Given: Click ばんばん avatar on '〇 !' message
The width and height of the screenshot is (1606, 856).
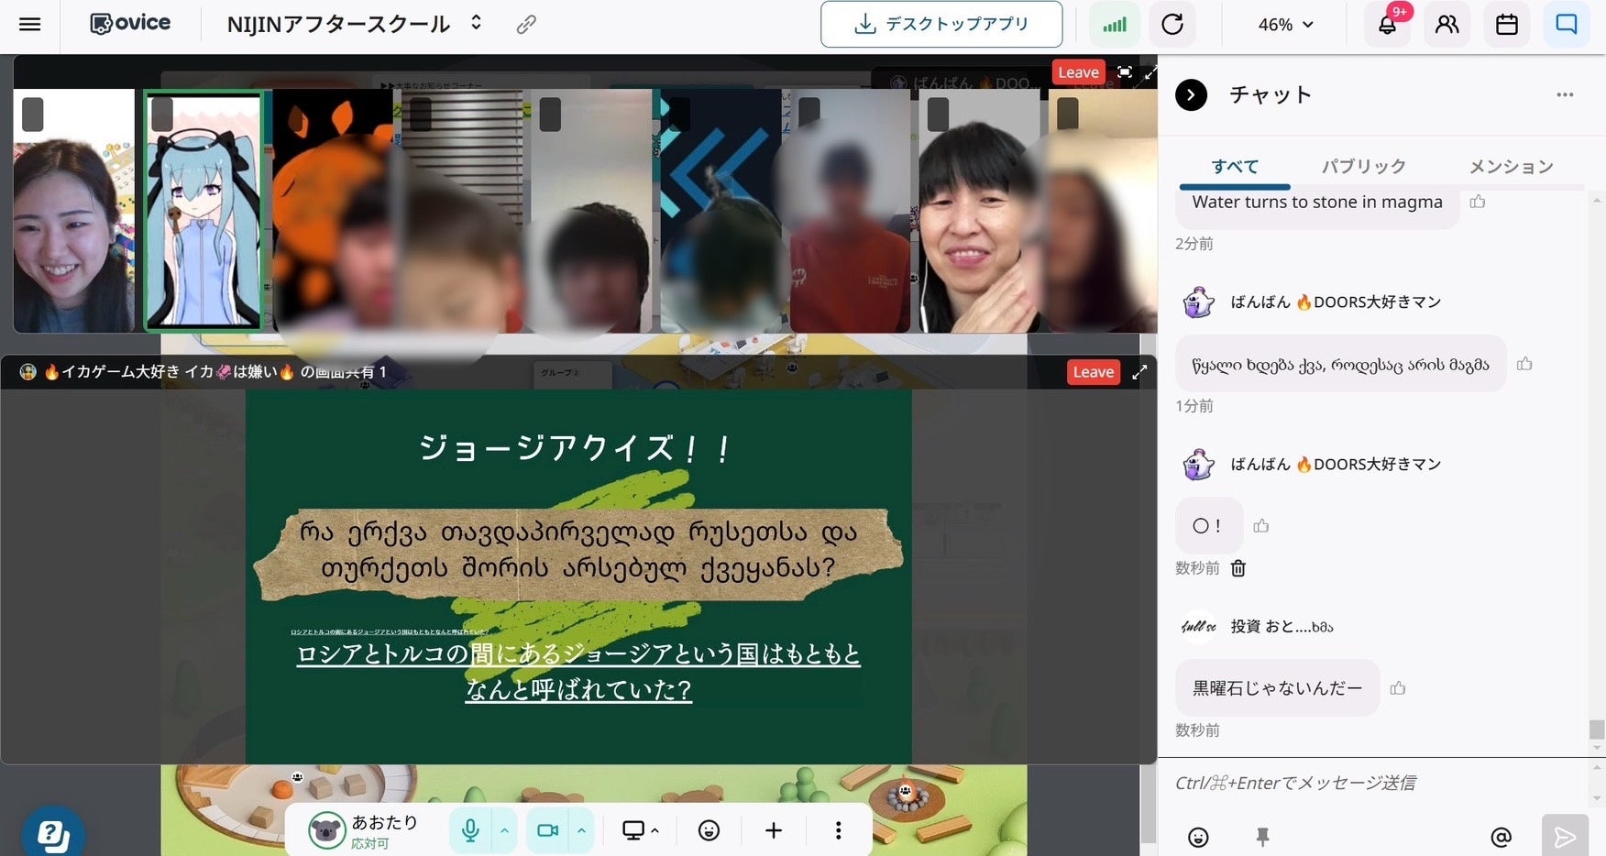Looking at the screenshot, I should coord(1198,464).
